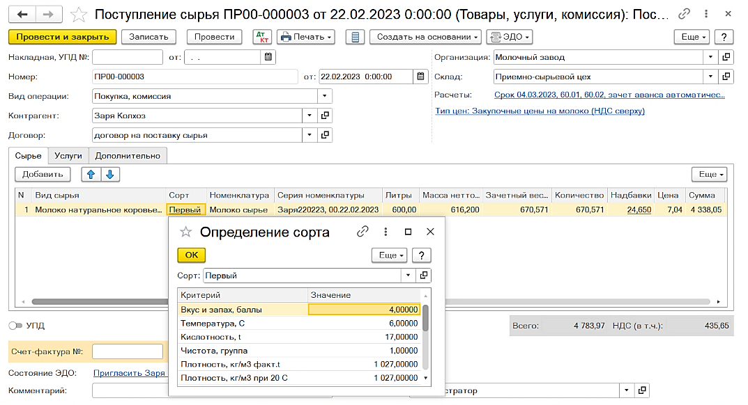Image resolution: width=748 pixels, height=405 pixels.
Task: Expand the Вид операции dropdown
Action: 324,96
